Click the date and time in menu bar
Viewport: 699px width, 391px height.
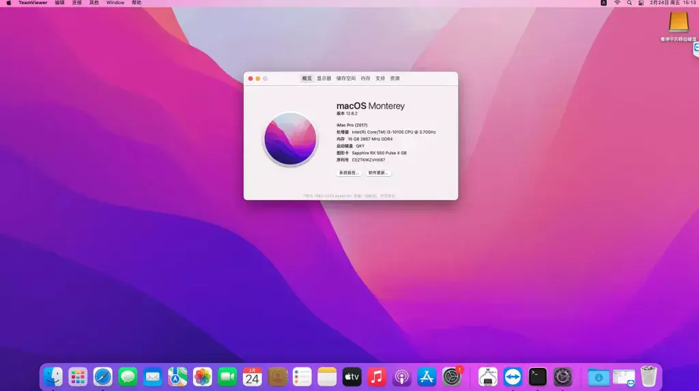click(x=672, y=3)
